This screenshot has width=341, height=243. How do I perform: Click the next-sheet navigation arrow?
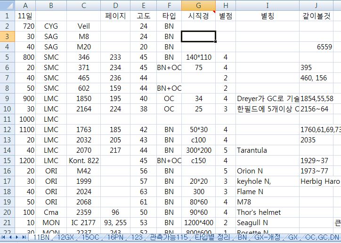tap(17, 238)
